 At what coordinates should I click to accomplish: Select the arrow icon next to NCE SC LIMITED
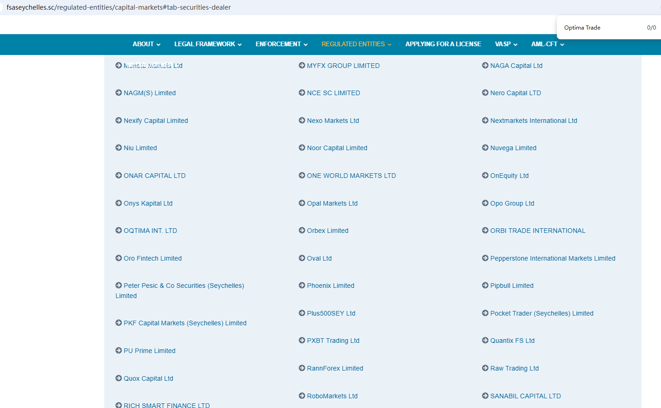[302, 93]
